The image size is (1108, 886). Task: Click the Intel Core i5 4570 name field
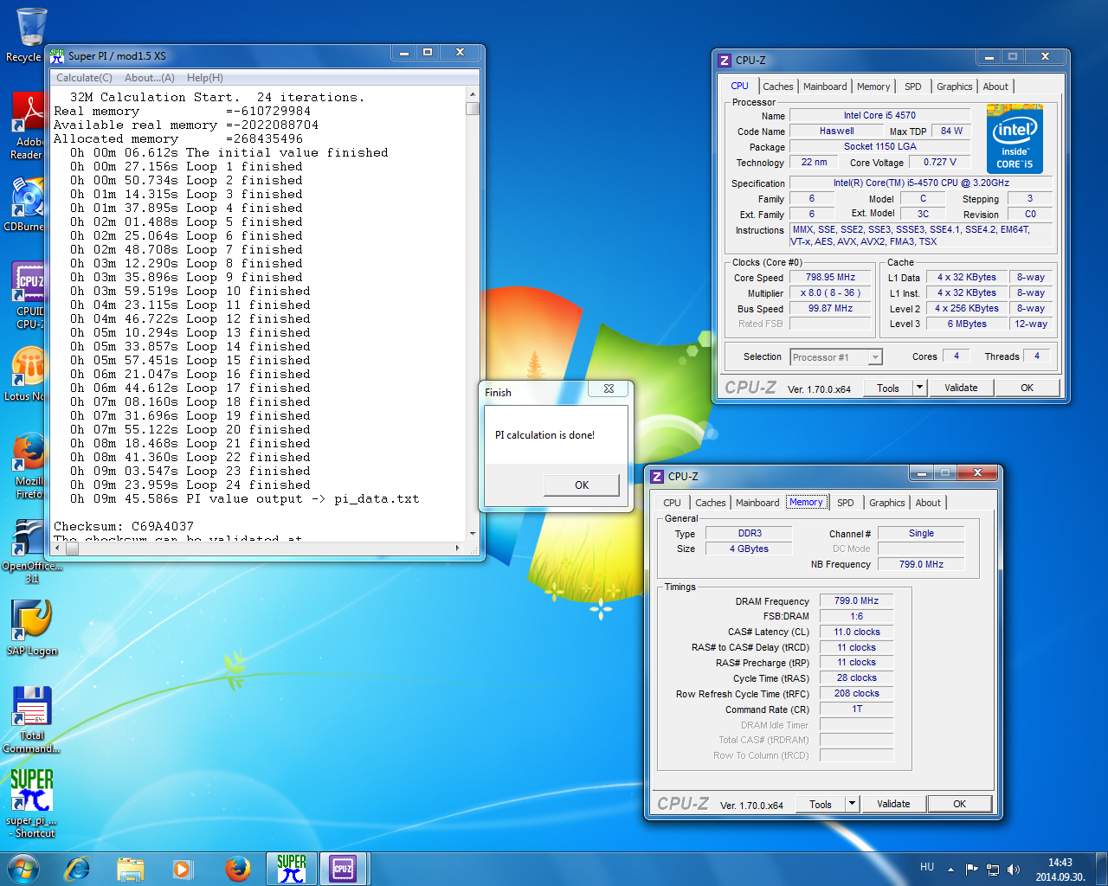[879, 115]
